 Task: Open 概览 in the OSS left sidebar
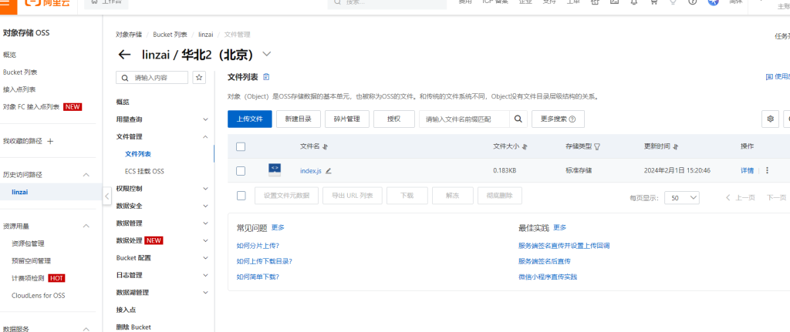point(9,55)
